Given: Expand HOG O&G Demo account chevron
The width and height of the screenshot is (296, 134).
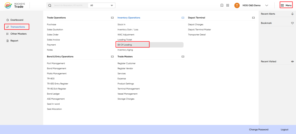Looking at the screenshot, I should (267, 5).
